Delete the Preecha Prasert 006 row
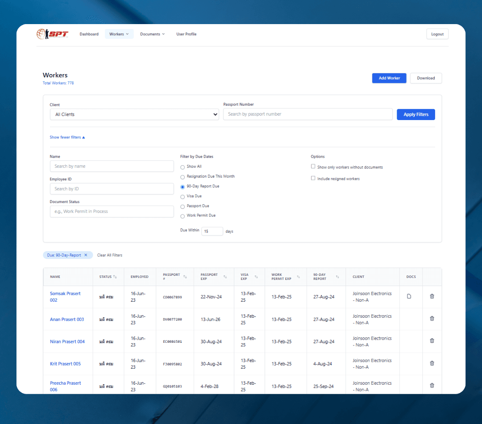Image resolution: width=482 pixels, height=424 pixels. [x=432, y=386]
